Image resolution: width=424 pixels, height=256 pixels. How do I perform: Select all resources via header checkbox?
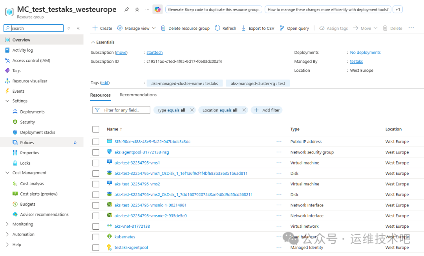tap(95, 129)
